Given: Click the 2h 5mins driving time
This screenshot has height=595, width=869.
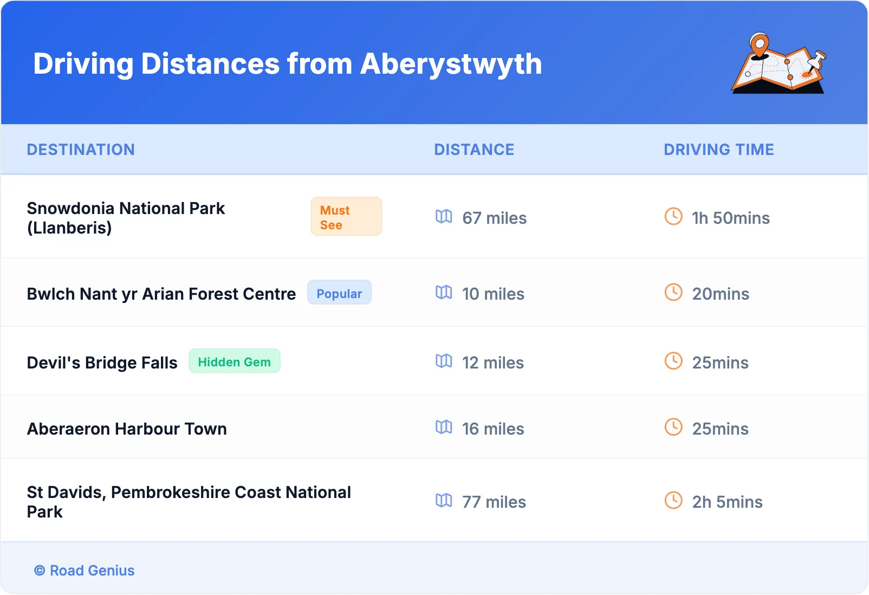Looking at the screenshot, I should (x=727, y=502).
